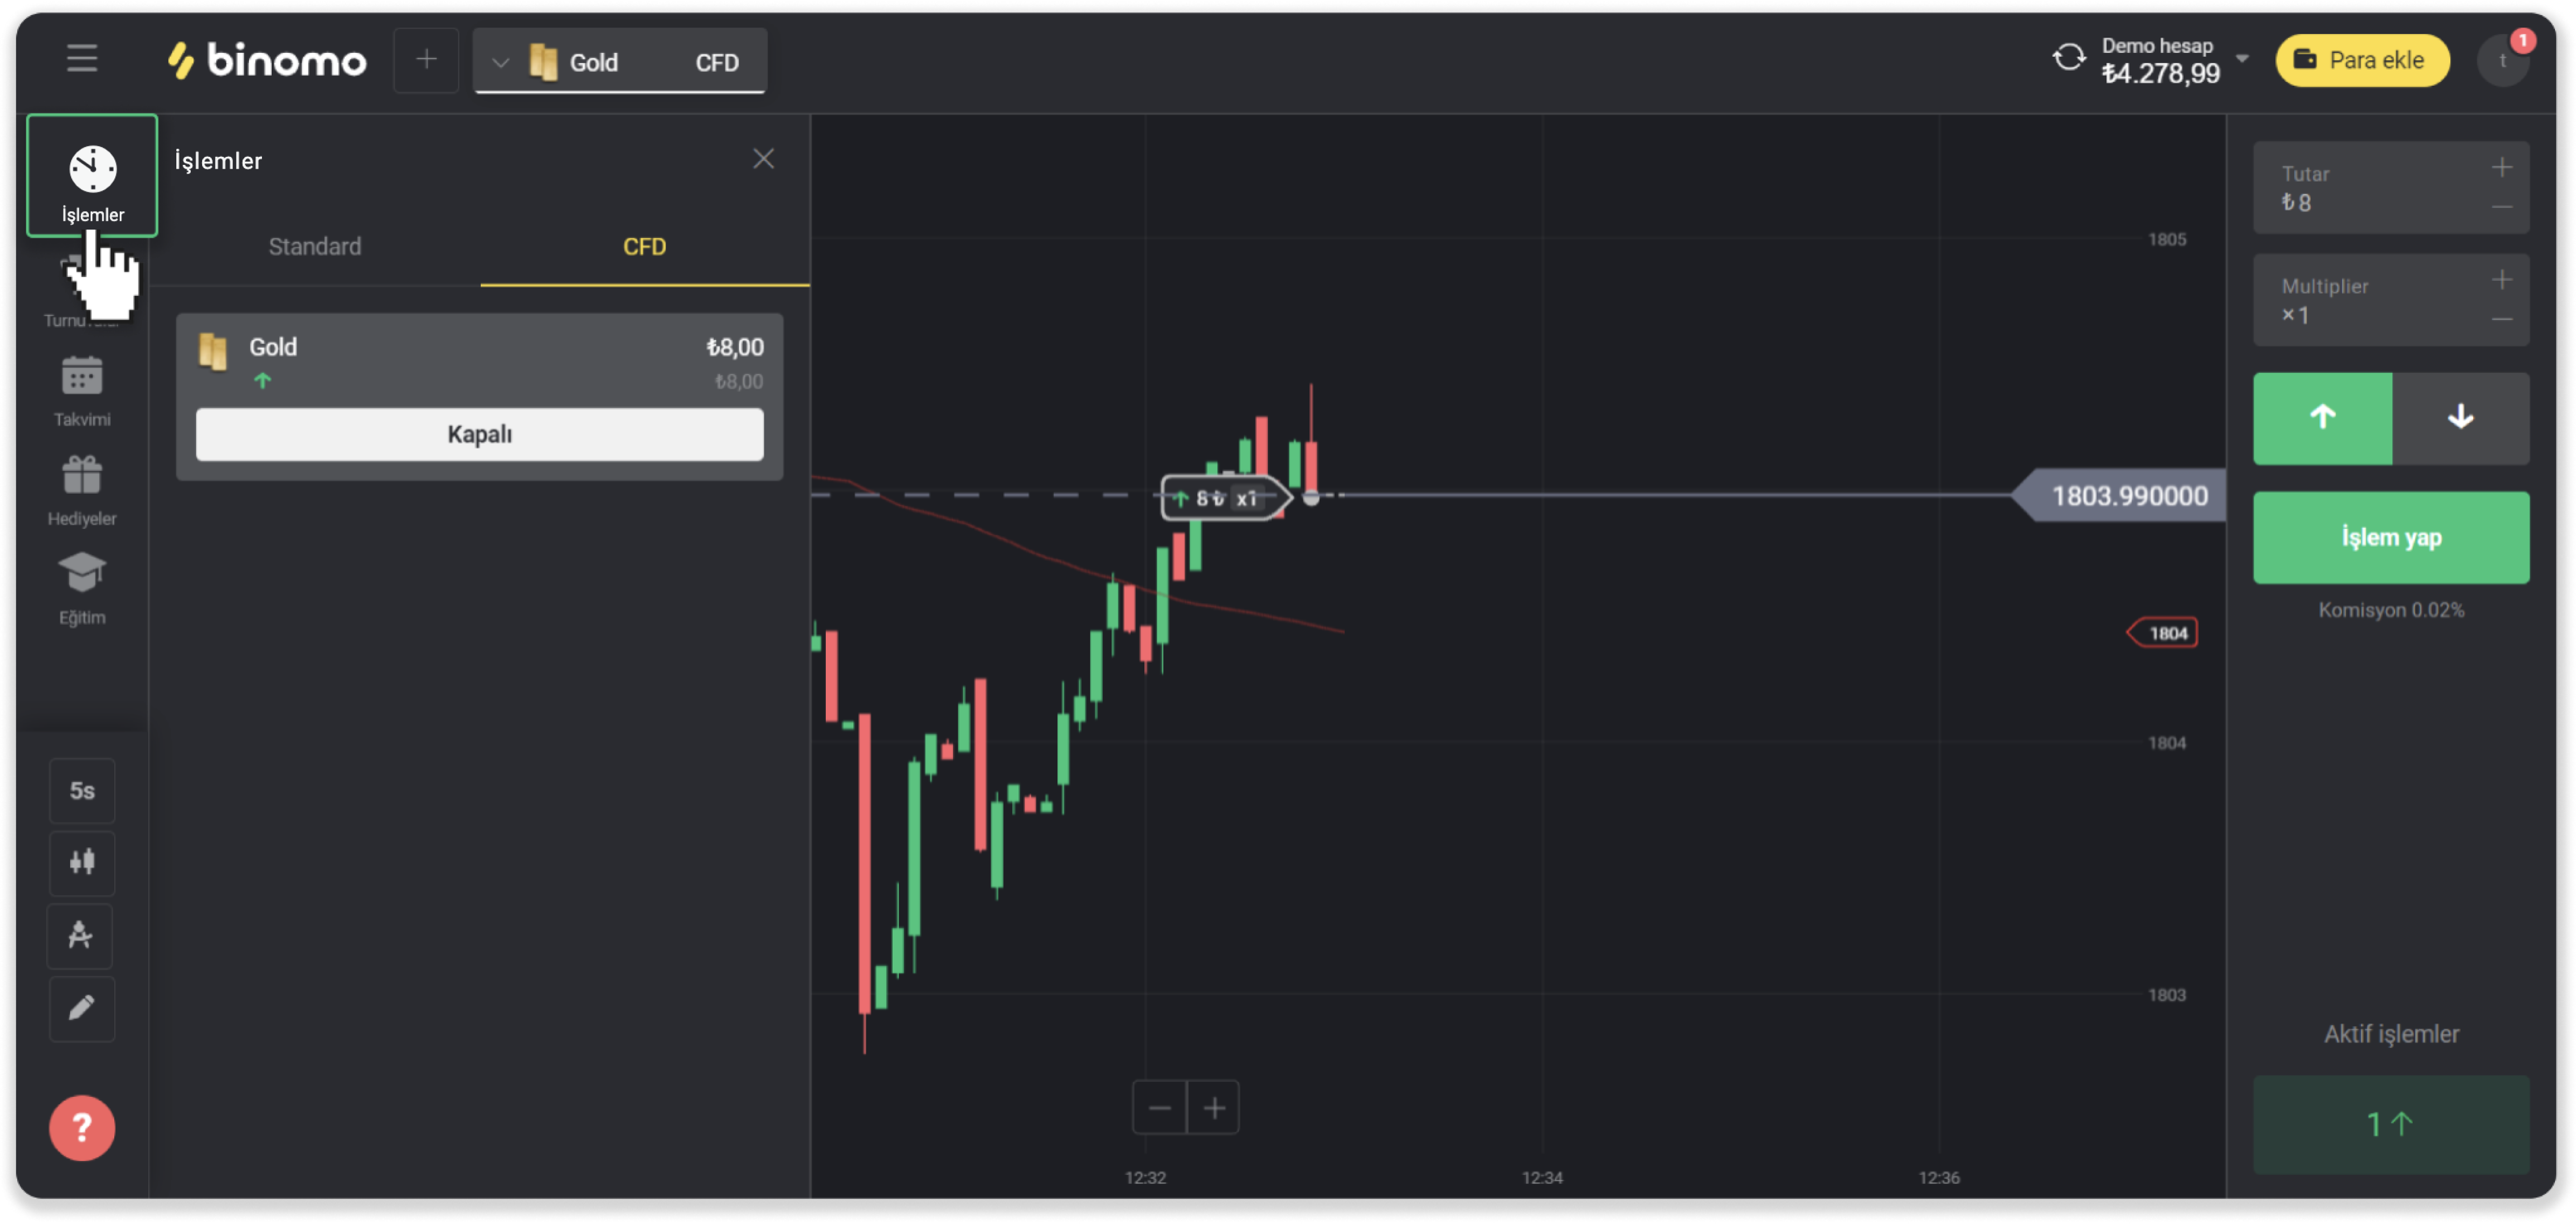
Task: Switch to the Standard tab
Action: click(315, 247)
